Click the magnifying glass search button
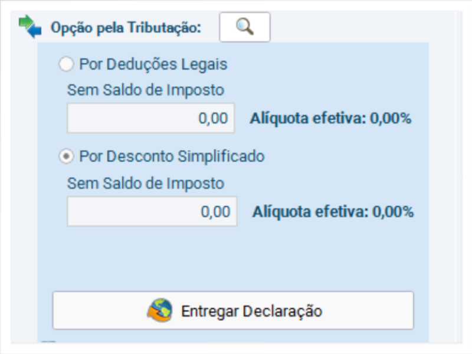The image size is (472, 354). [244, 27]
